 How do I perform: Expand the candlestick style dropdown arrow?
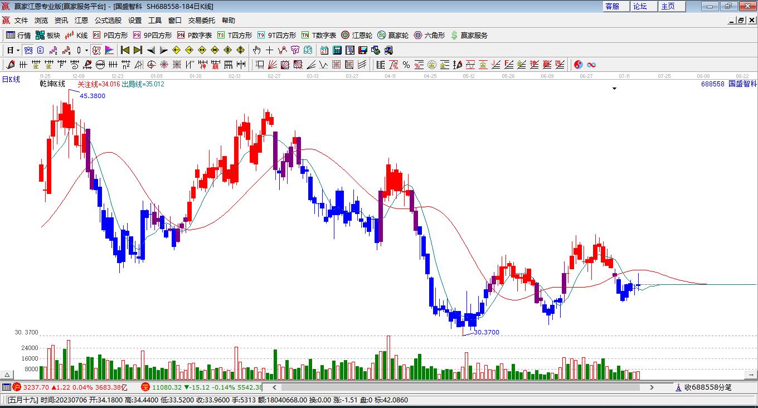coord(86,50)
